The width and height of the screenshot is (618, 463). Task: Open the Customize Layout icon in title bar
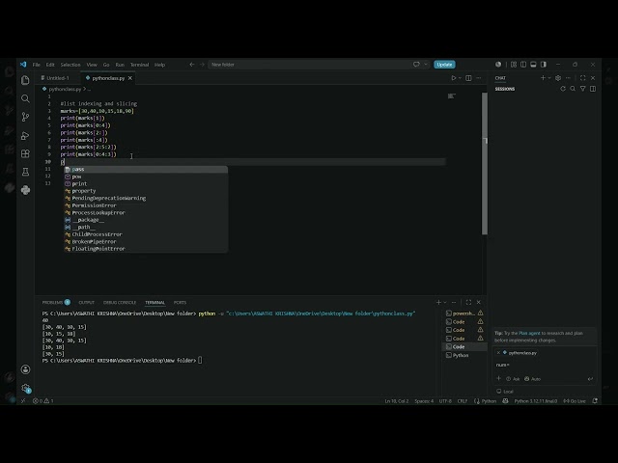coord(514,65)
